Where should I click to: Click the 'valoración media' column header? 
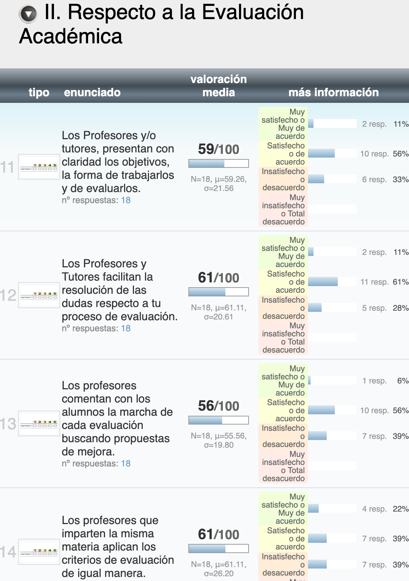click(218, 86)
